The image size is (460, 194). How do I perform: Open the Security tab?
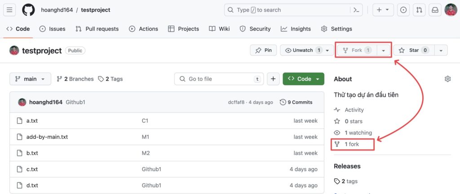(255, 29)
